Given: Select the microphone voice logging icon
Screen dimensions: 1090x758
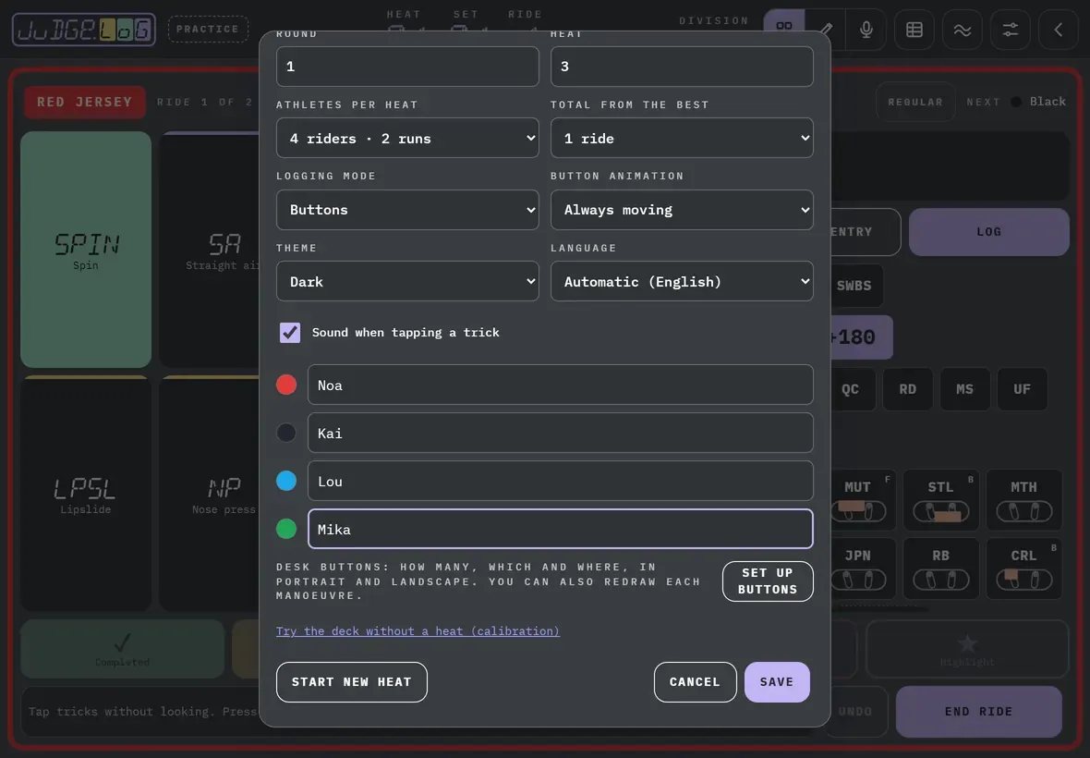Looking at the screenshot, I should point(866,30).
